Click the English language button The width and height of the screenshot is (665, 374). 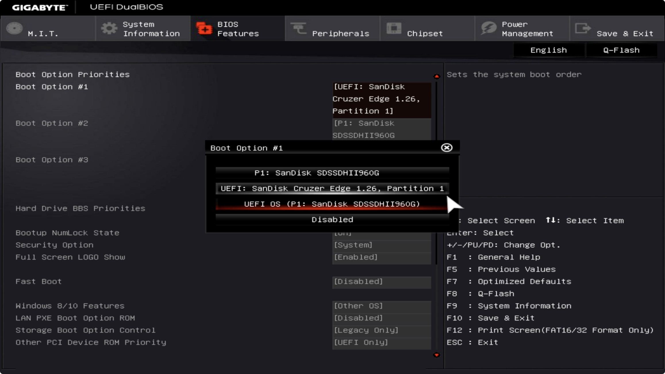coord(548,50)
